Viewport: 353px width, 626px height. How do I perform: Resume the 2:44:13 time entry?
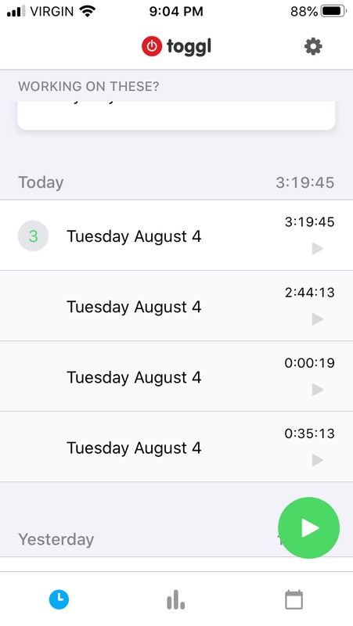click(318, 319)
